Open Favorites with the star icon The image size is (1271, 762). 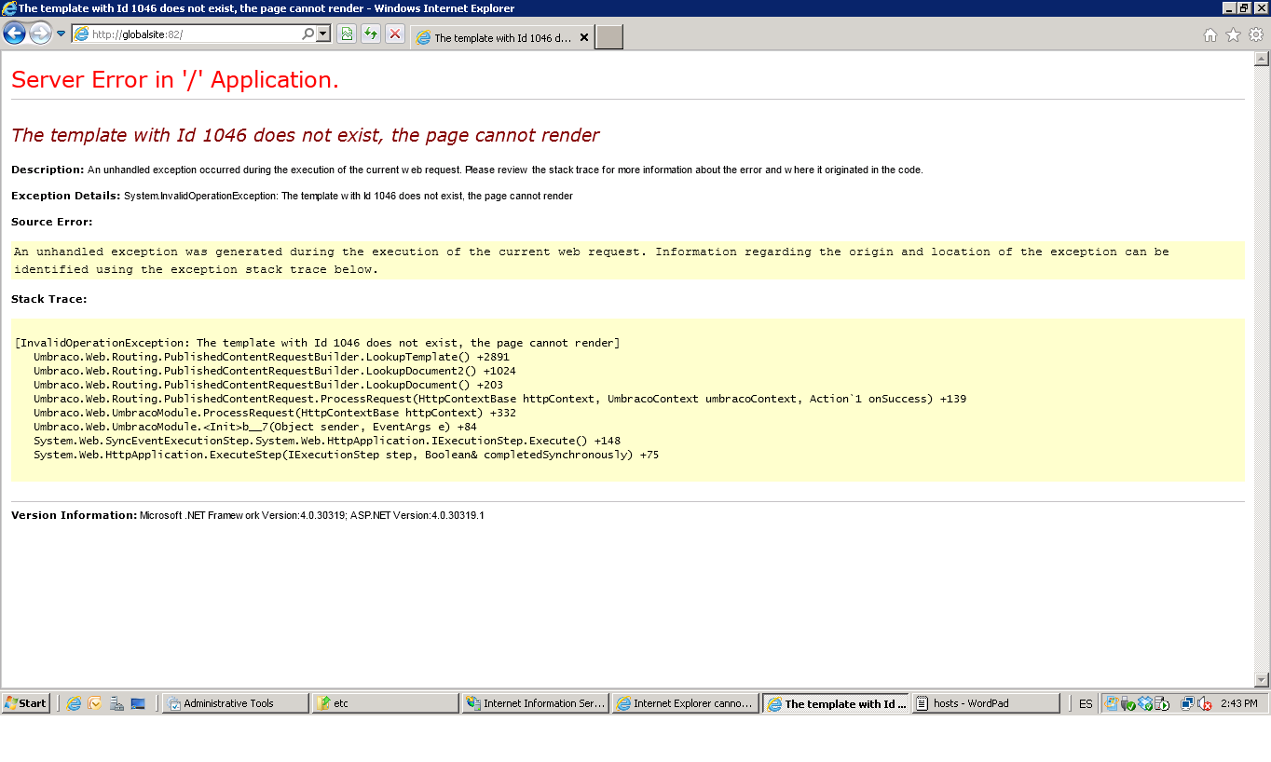point(1233,35)
